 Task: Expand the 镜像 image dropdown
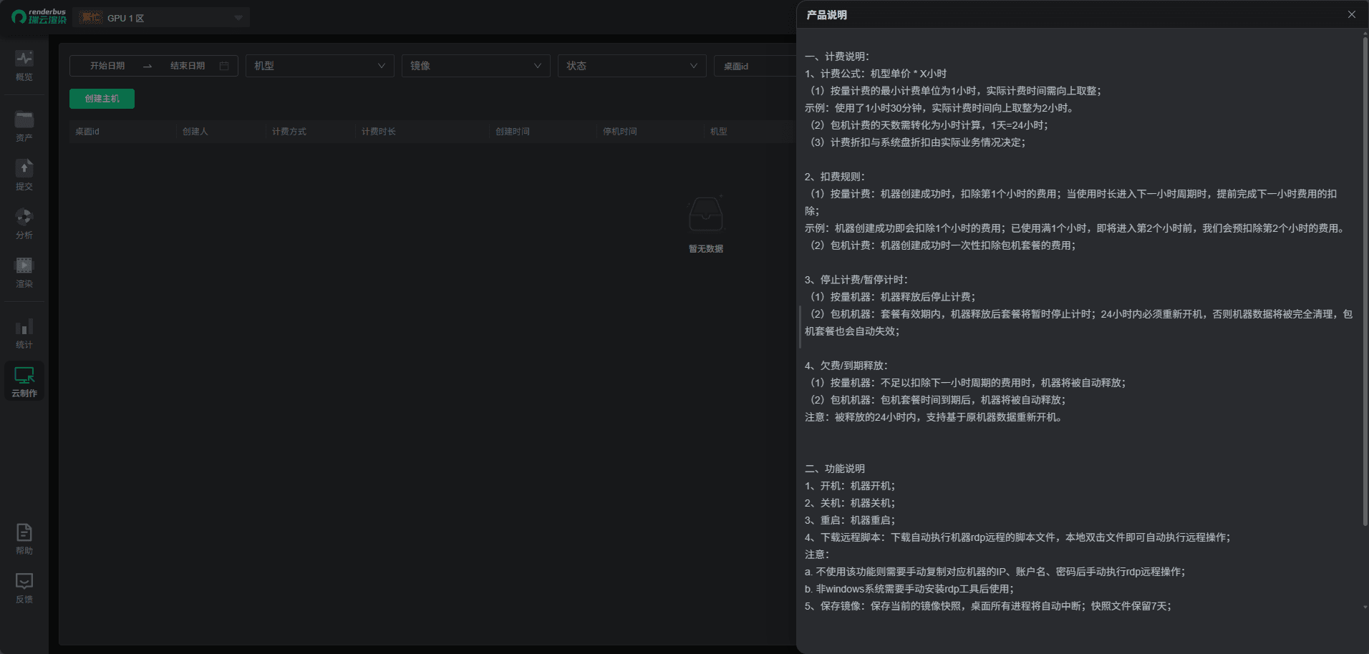475,66
